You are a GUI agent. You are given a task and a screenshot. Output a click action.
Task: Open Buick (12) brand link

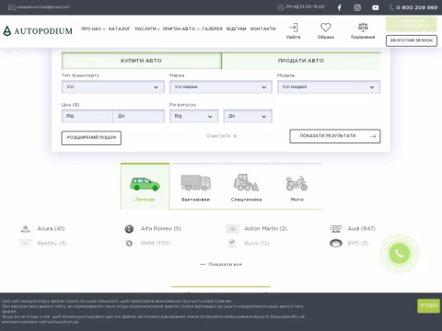[257, 244]
